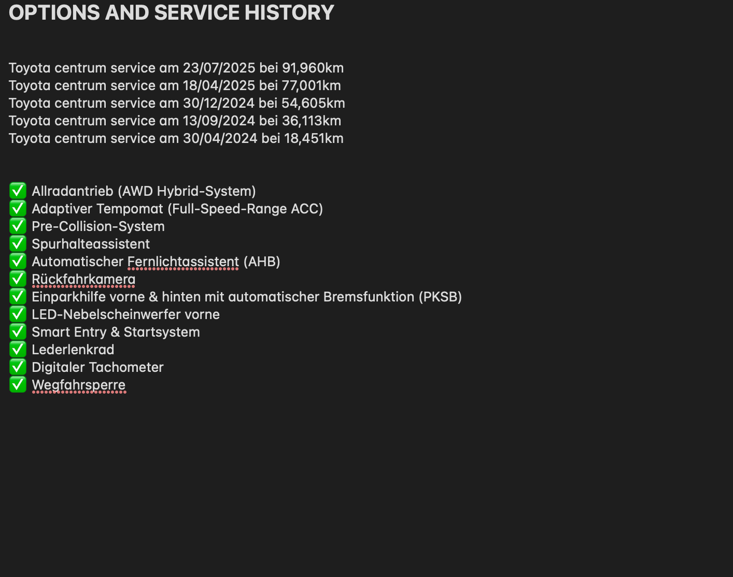Click the underlined word Fernlichtassistent

click(183, 262)
